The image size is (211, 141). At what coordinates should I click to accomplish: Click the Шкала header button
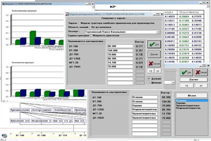click(192, 96)
